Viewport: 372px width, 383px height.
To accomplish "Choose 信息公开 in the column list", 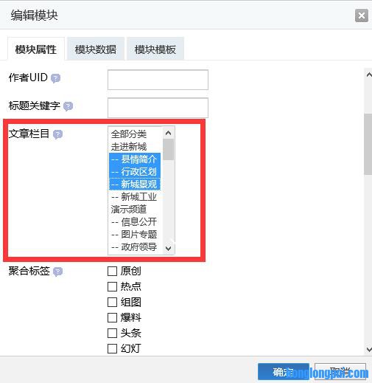I will point(135,222).
